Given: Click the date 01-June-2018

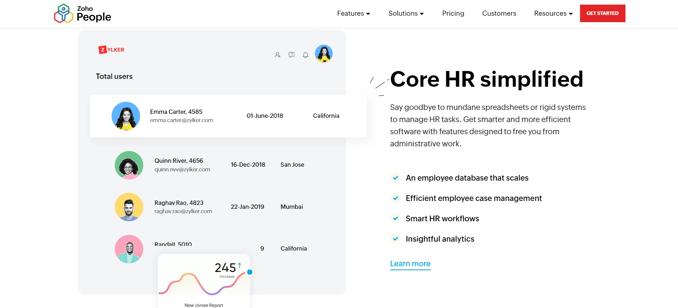Looking at the screenshot, I should pos(265,116).
